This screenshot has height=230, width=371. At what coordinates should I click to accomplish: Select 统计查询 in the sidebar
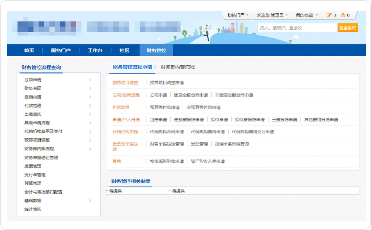pos(33,209)
